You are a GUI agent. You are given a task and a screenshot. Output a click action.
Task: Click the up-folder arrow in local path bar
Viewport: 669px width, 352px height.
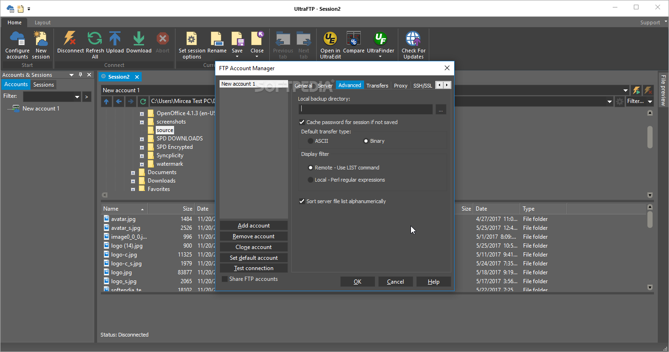(106, 101)
